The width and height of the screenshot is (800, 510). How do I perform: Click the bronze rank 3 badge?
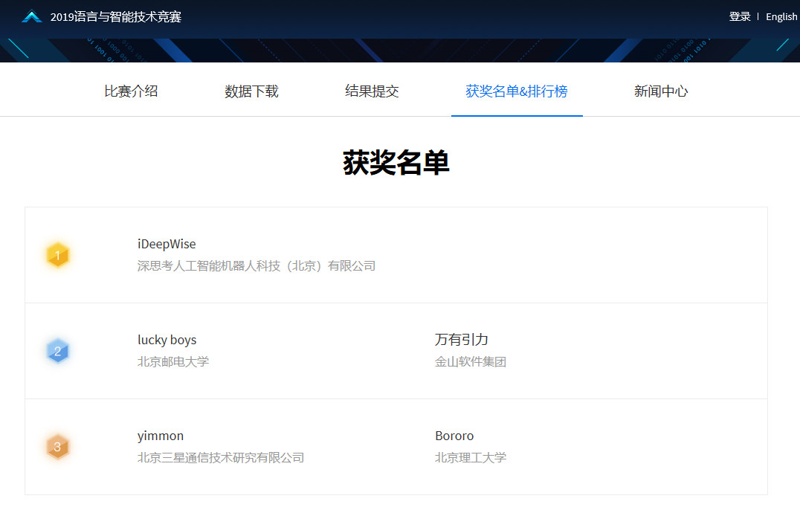pyautogui.click(x=58, y=447)
